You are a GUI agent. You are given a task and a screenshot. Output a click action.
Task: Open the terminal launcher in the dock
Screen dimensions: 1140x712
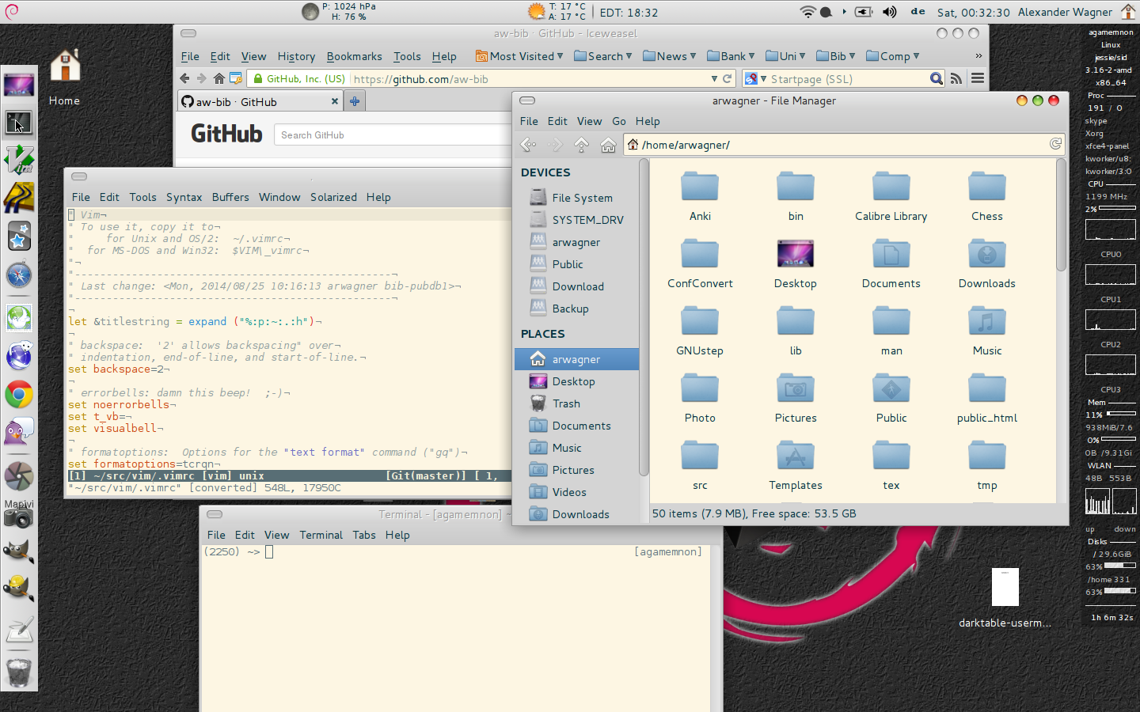[x=19, y=123]
